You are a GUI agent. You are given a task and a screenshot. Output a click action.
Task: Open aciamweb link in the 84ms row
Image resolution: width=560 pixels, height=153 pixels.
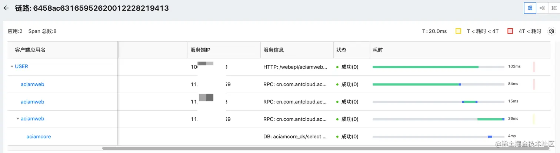[32, 84]
